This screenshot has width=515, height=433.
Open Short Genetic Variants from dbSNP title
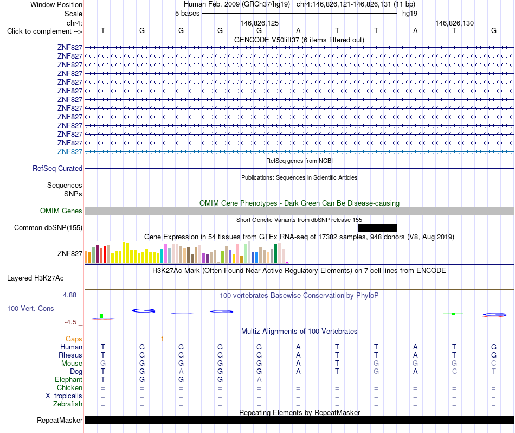[x=299, y=220]
